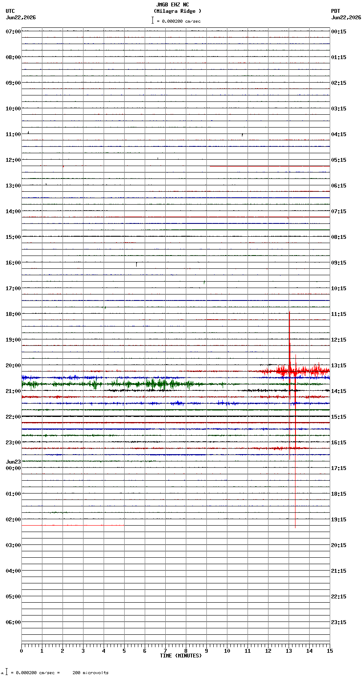Click the 5 minute tick label
The width and height of the screenshot is (364, 678).
click(x=124, y=651)
